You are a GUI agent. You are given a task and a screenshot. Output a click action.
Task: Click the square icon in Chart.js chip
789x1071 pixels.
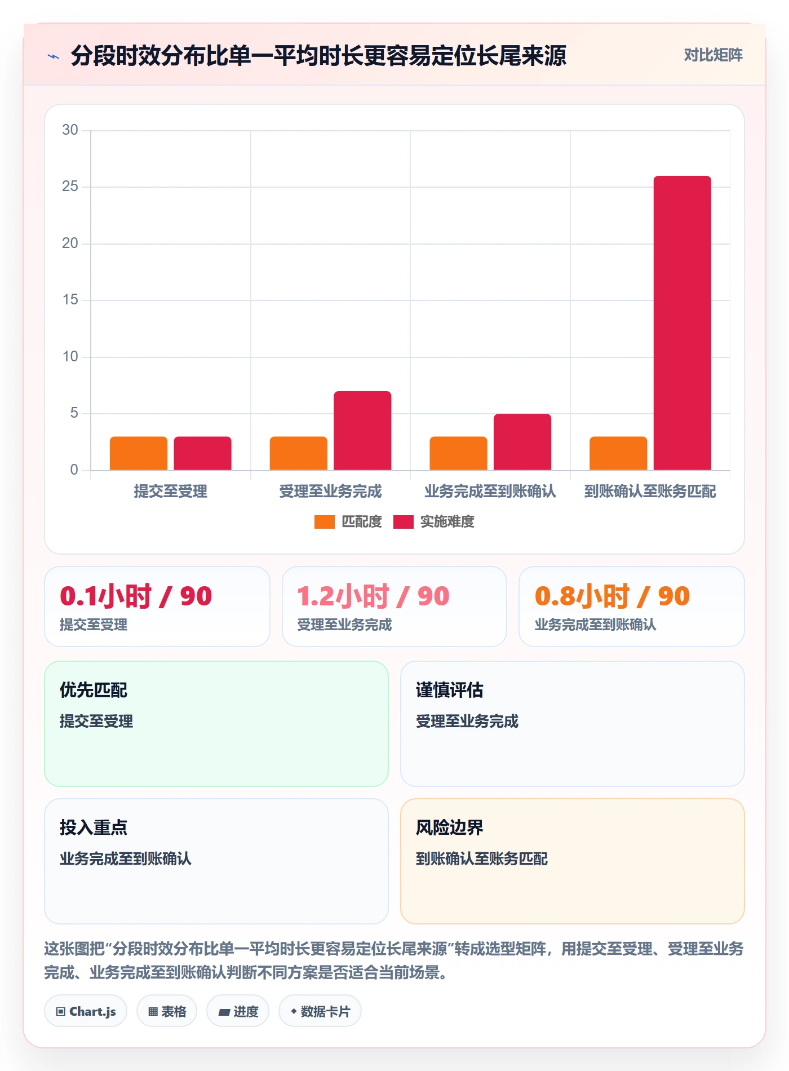tap(60, 1012)
